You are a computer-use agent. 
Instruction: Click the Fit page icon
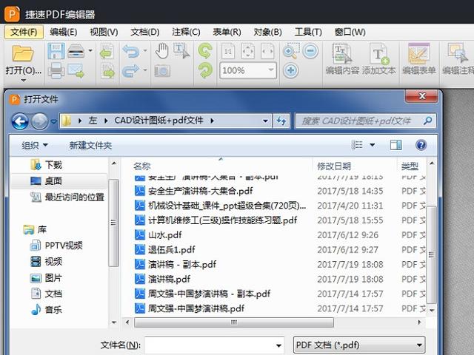click(248, 51)
